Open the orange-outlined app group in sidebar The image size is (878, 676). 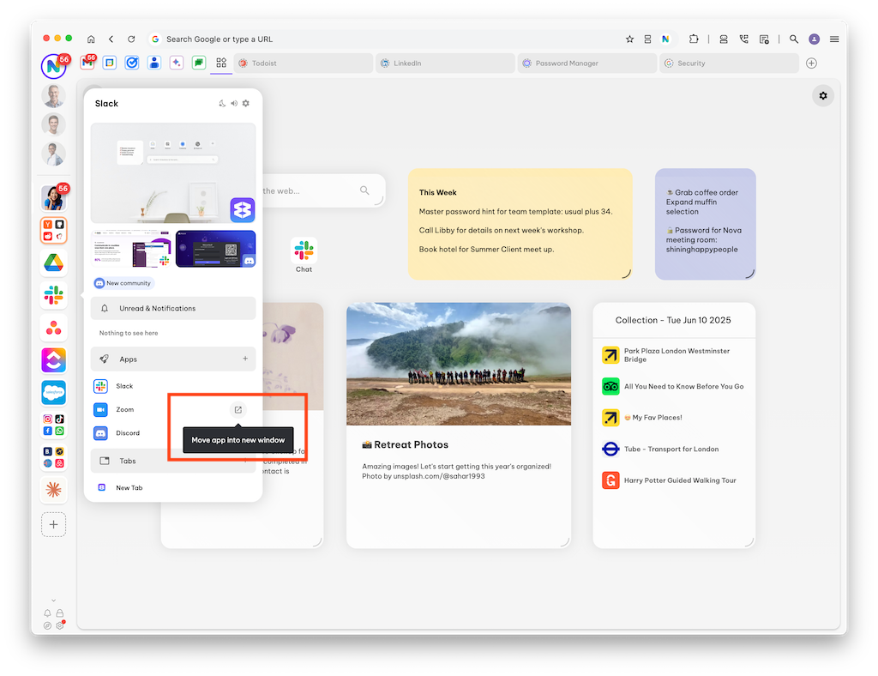pos(54,230)
